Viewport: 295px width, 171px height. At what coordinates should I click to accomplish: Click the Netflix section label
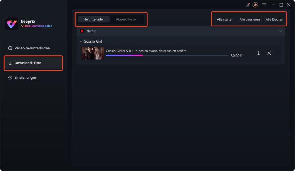(91, 31)
